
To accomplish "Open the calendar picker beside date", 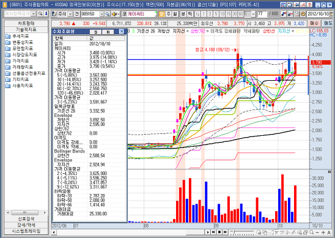I will click(331, 14).
